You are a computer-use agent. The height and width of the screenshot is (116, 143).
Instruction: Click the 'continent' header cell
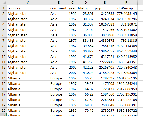[59, 8]
